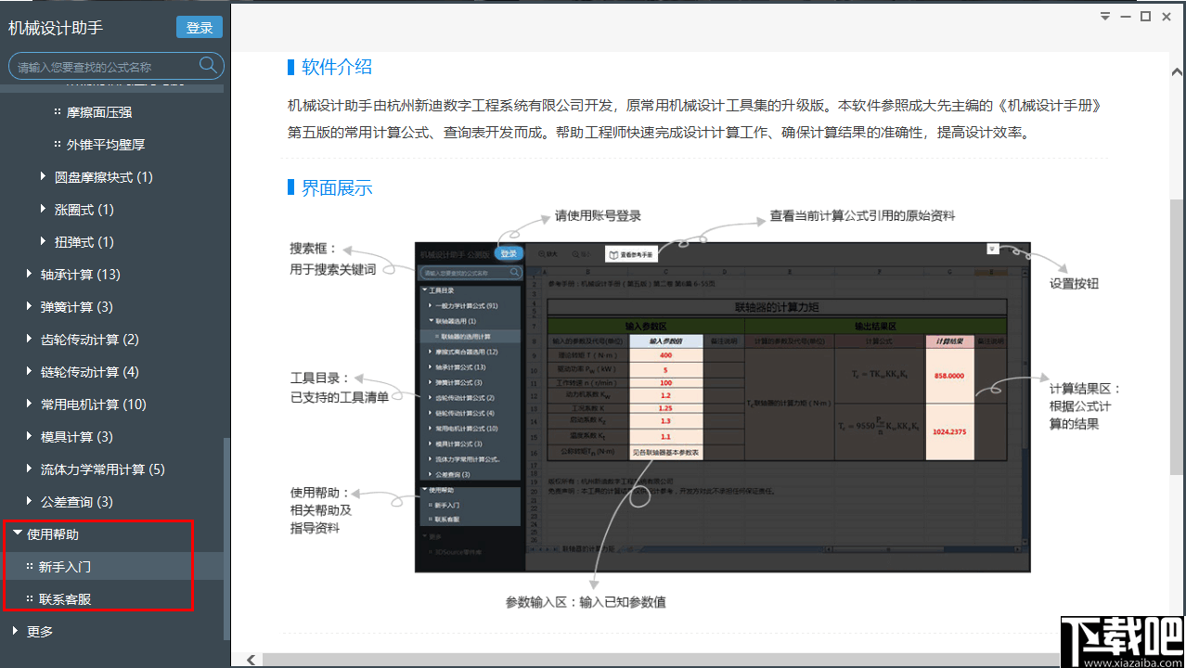1186x668 pixels.
Task: Click grid icon beside 外锥平均壁厚
Action: [58, 145]
